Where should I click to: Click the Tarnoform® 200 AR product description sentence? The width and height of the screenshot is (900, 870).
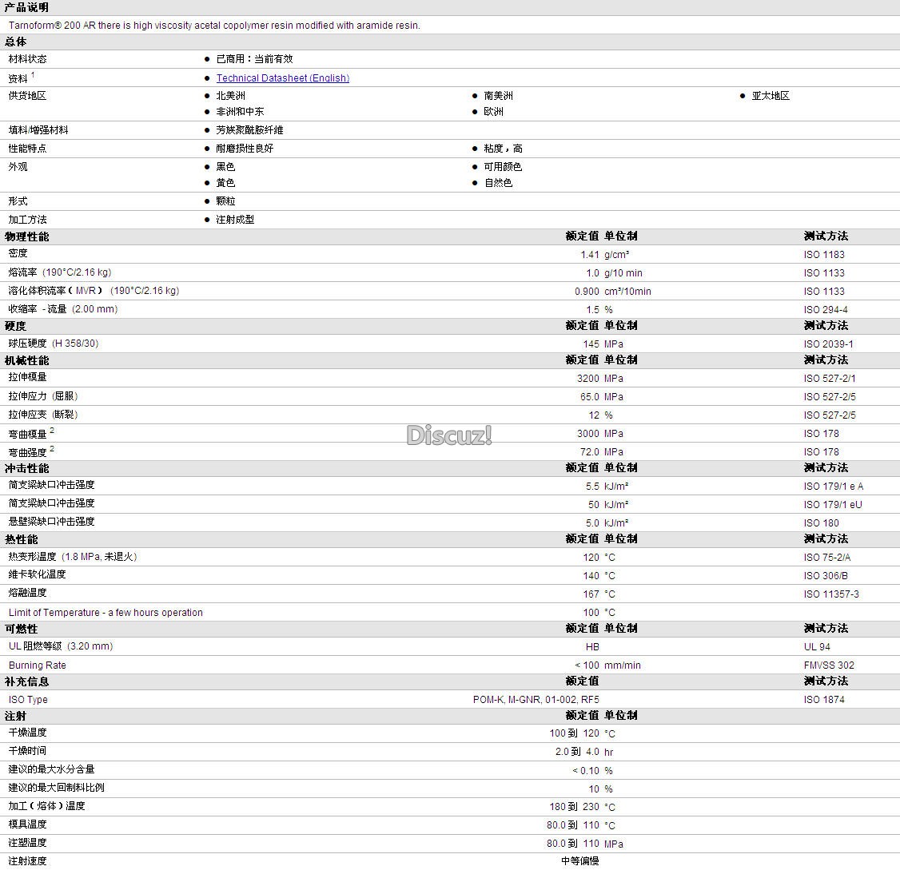214,26
